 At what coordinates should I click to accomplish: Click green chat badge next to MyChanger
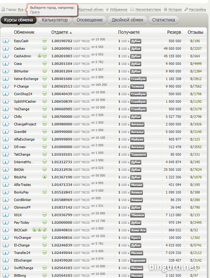[45, 237]
